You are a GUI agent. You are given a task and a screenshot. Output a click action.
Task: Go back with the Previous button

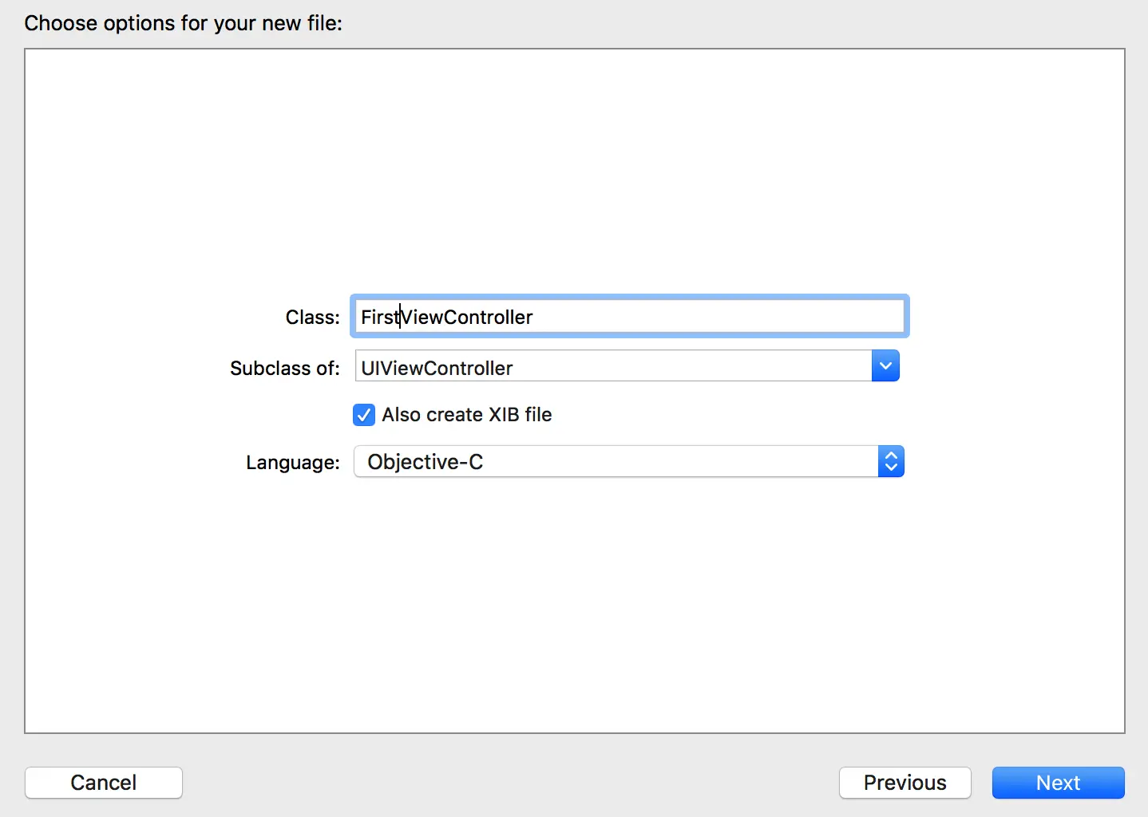click(x=905, y=783)
